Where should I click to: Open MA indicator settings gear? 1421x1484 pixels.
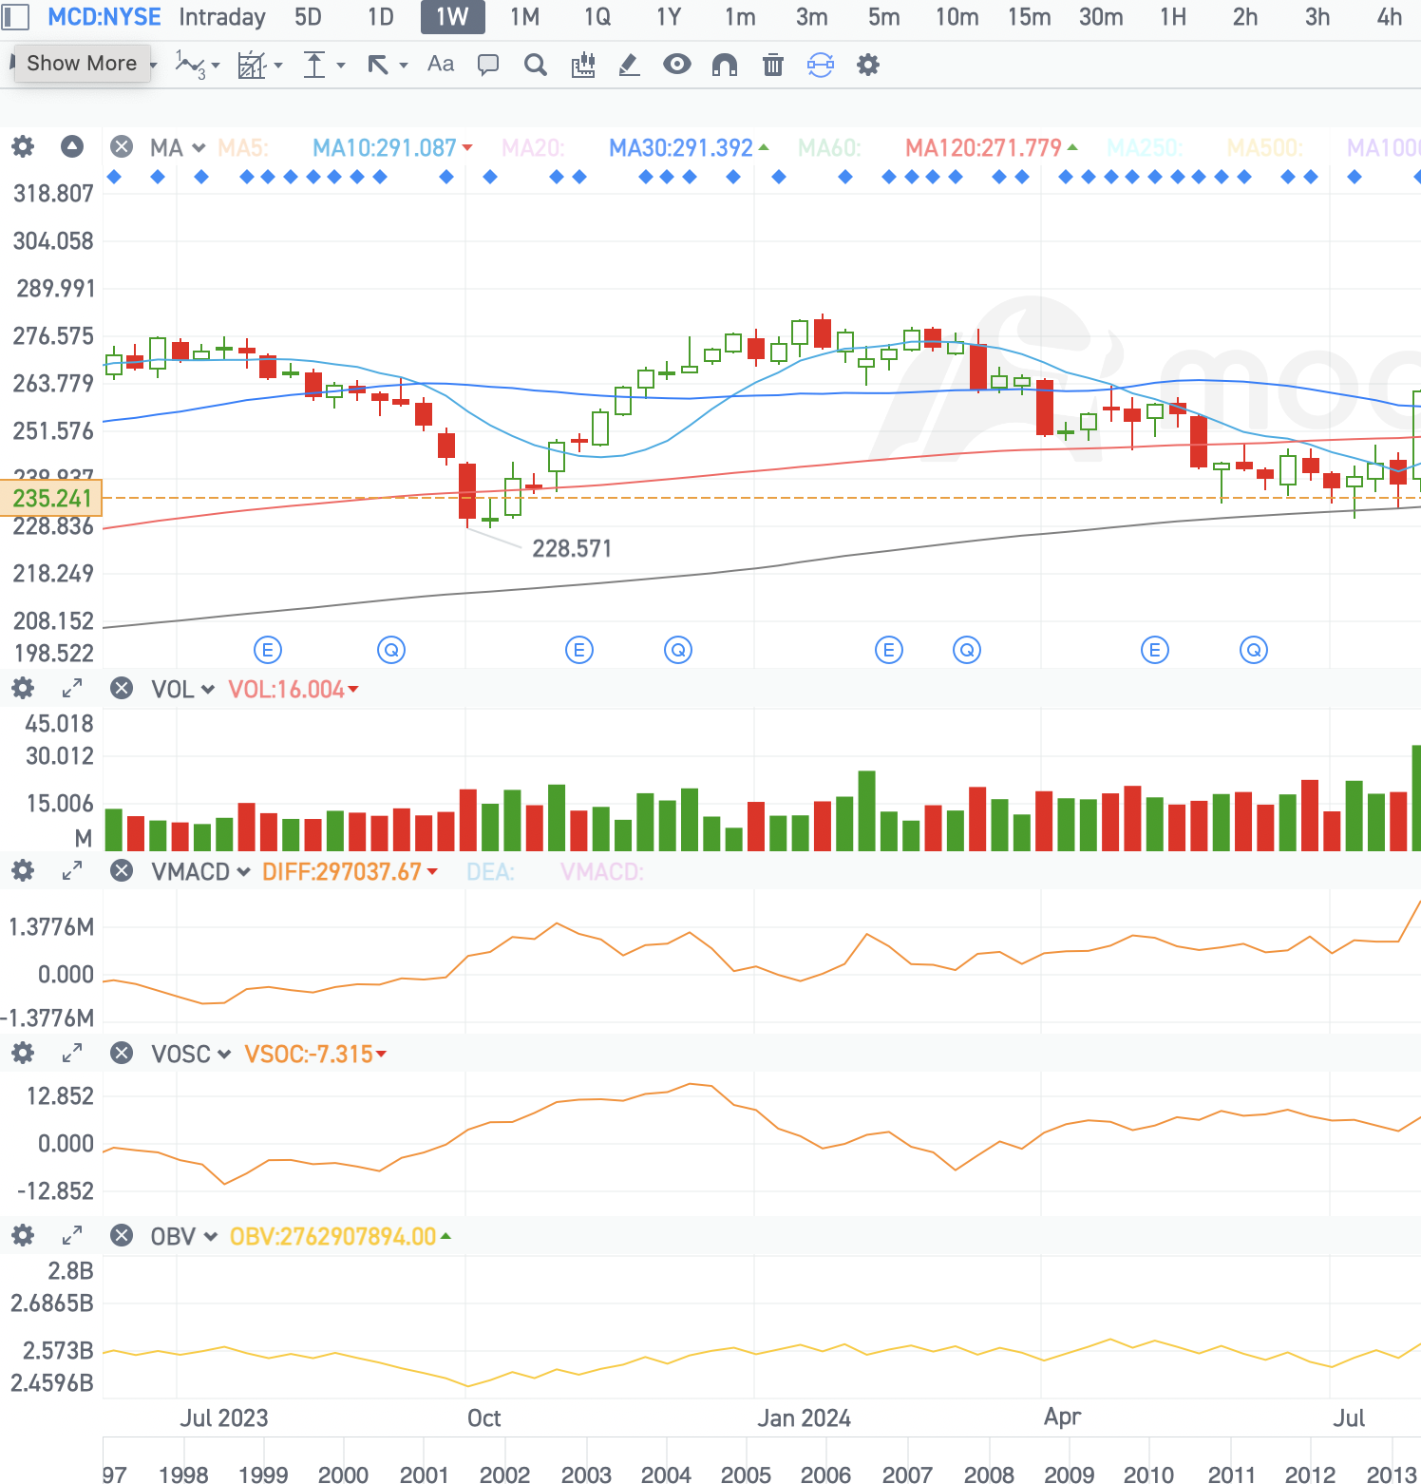click(x=23, y=146)
